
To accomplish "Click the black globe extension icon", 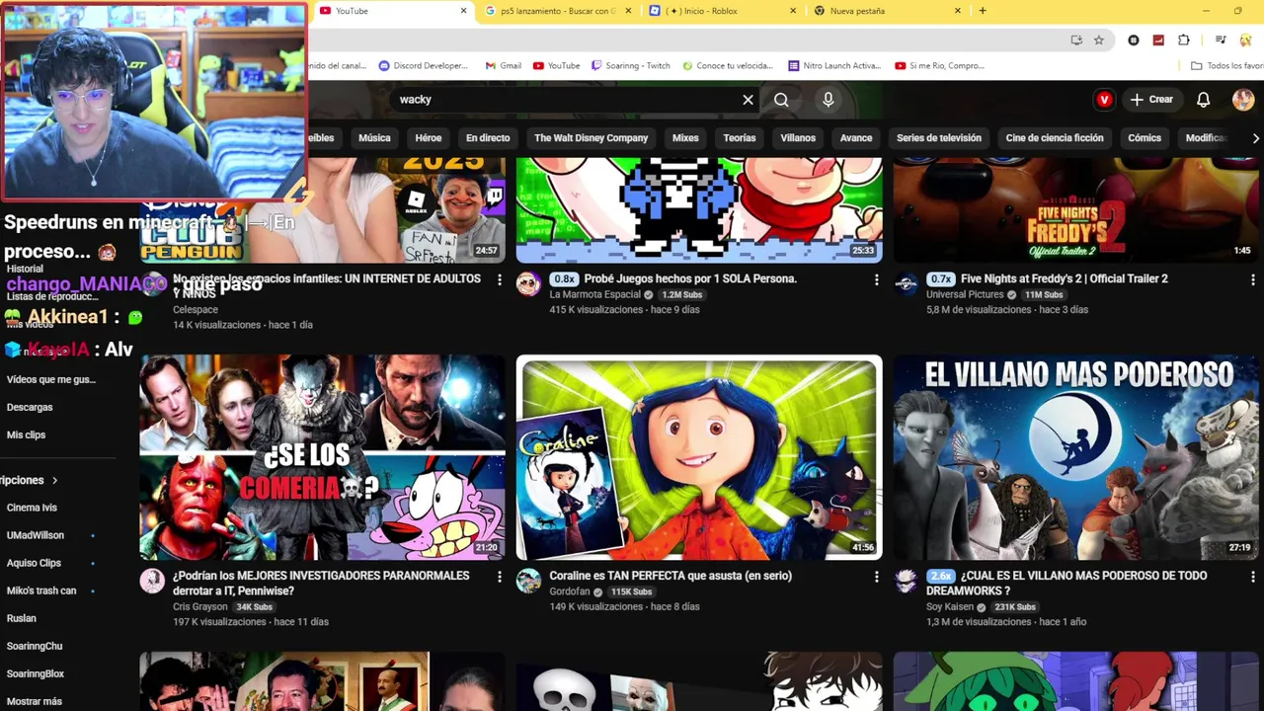I will click(1134, 39).
